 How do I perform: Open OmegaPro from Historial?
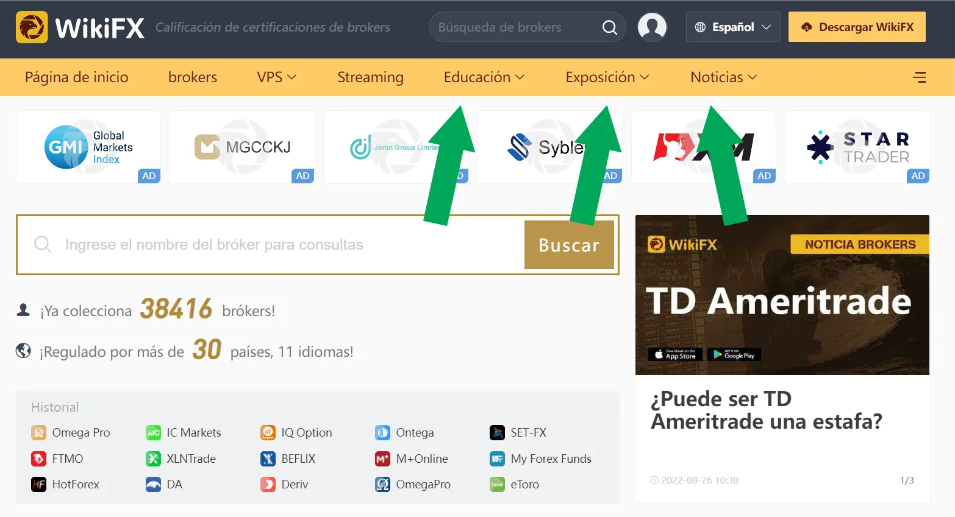pos(413,484)
